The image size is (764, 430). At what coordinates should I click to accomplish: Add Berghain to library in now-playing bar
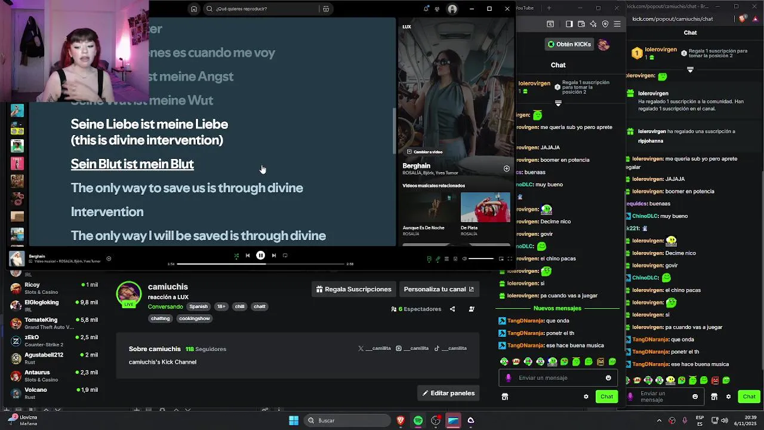pos(109,259)
